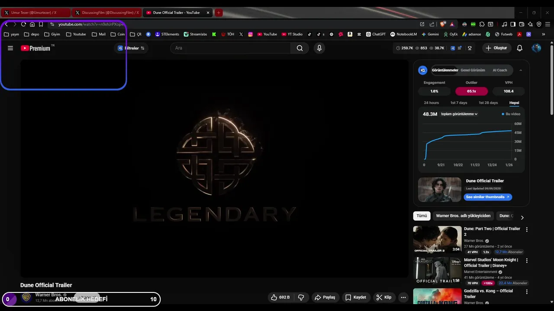Image resolution: width=554 pixels, height=311 pixels.
Task: Select the 24 hours range tab
Action: coord(431,103)
